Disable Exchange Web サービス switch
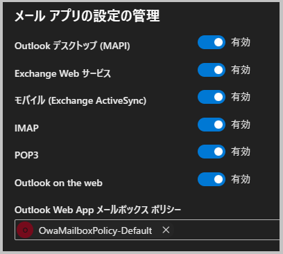This screenshot has width=283, height=254. tap(212, 70)
